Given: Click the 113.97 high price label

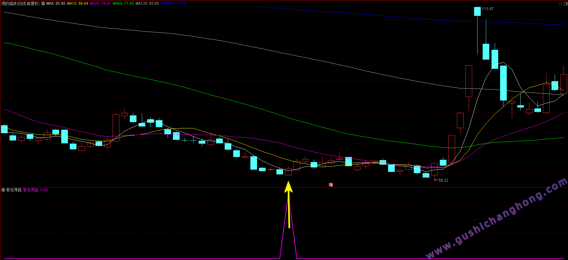Looking at the screenshot, I should click(488, 9).
